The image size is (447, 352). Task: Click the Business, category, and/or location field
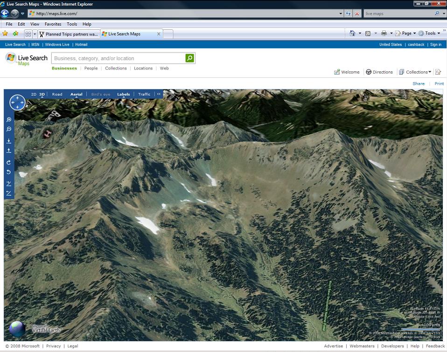(118, 58)
